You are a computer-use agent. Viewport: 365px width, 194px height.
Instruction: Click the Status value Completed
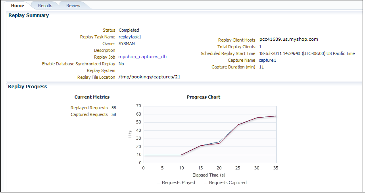(x=129, y=30)
